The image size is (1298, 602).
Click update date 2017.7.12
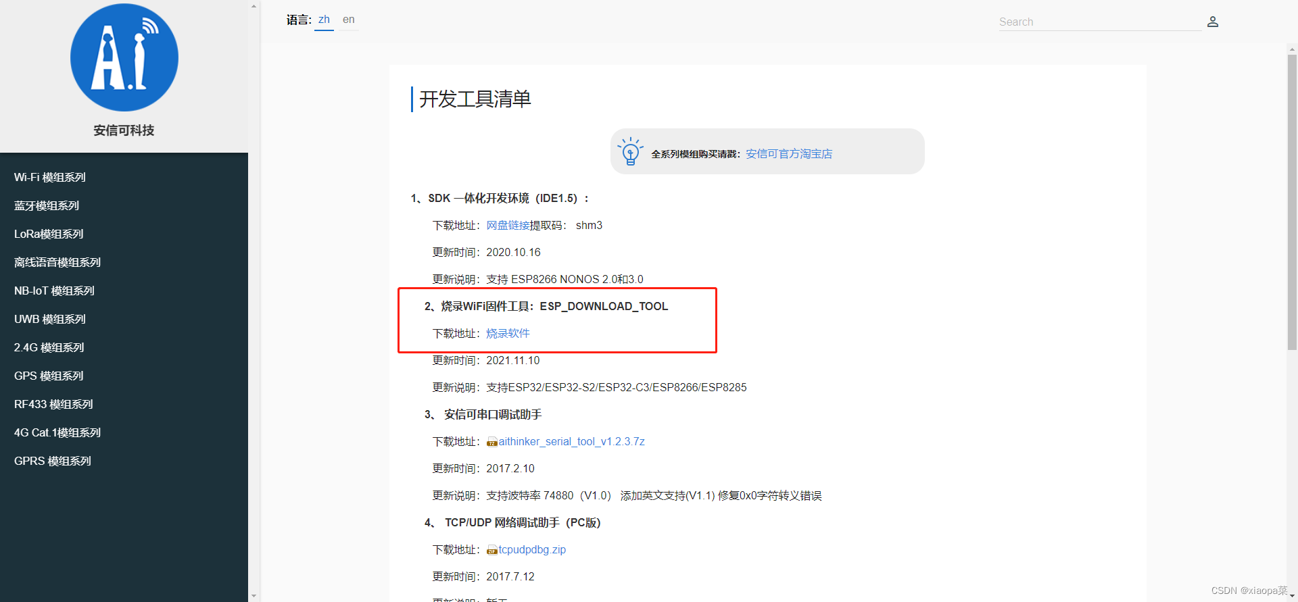(510, 576)
